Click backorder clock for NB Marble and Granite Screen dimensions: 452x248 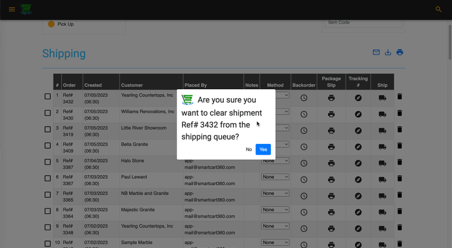[x=304, y=196]
